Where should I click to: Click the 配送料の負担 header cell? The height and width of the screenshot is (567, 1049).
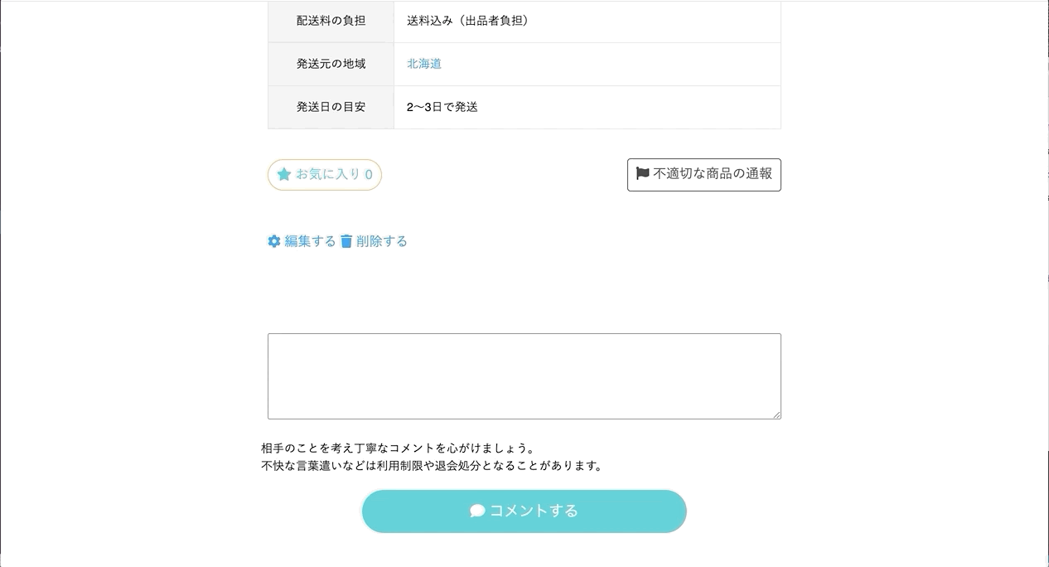tap(331, 21)
